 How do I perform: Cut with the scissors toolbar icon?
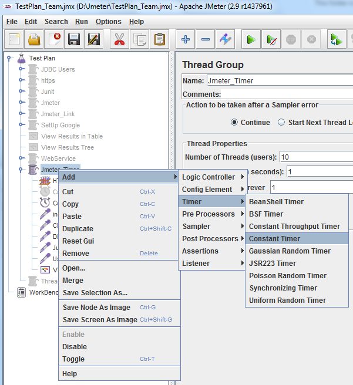[120, 39]
